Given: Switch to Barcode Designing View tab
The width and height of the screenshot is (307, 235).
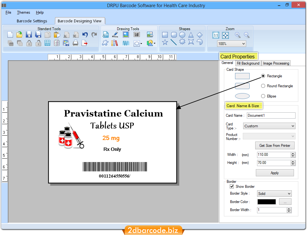Looking at the screenshot, I should pyautogui.click(x=79, y=21).
